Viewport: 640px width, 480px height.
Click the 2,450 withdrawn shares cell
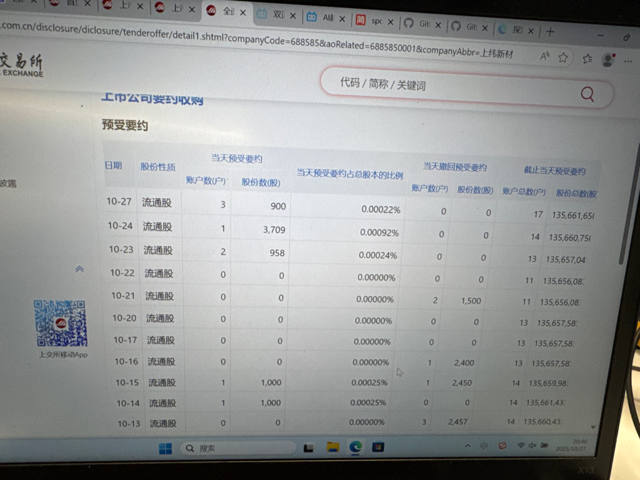(462, 383)
